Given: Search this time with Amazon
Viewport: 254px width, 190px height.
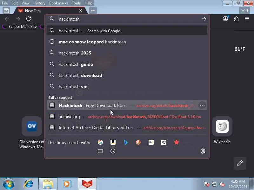Looking at the screenshot, I should coord(113,142).
